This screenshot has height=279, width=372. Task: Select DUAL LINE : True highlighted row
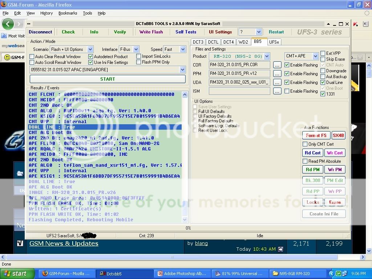pos(105,127)
